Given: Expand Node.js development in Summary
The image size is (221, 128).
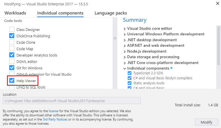Looking at the screenshot, I should coord(125,52).
